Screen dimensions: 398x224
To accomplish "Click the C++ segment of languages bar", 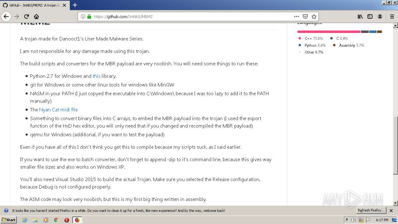I will (x=329, y=32).
